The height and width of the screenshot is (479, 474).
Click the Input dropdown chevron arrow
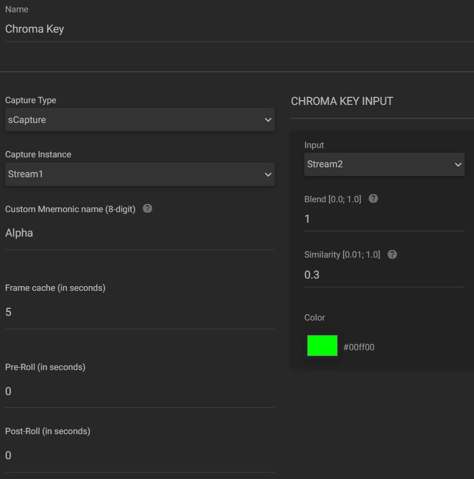click(458, 165)
